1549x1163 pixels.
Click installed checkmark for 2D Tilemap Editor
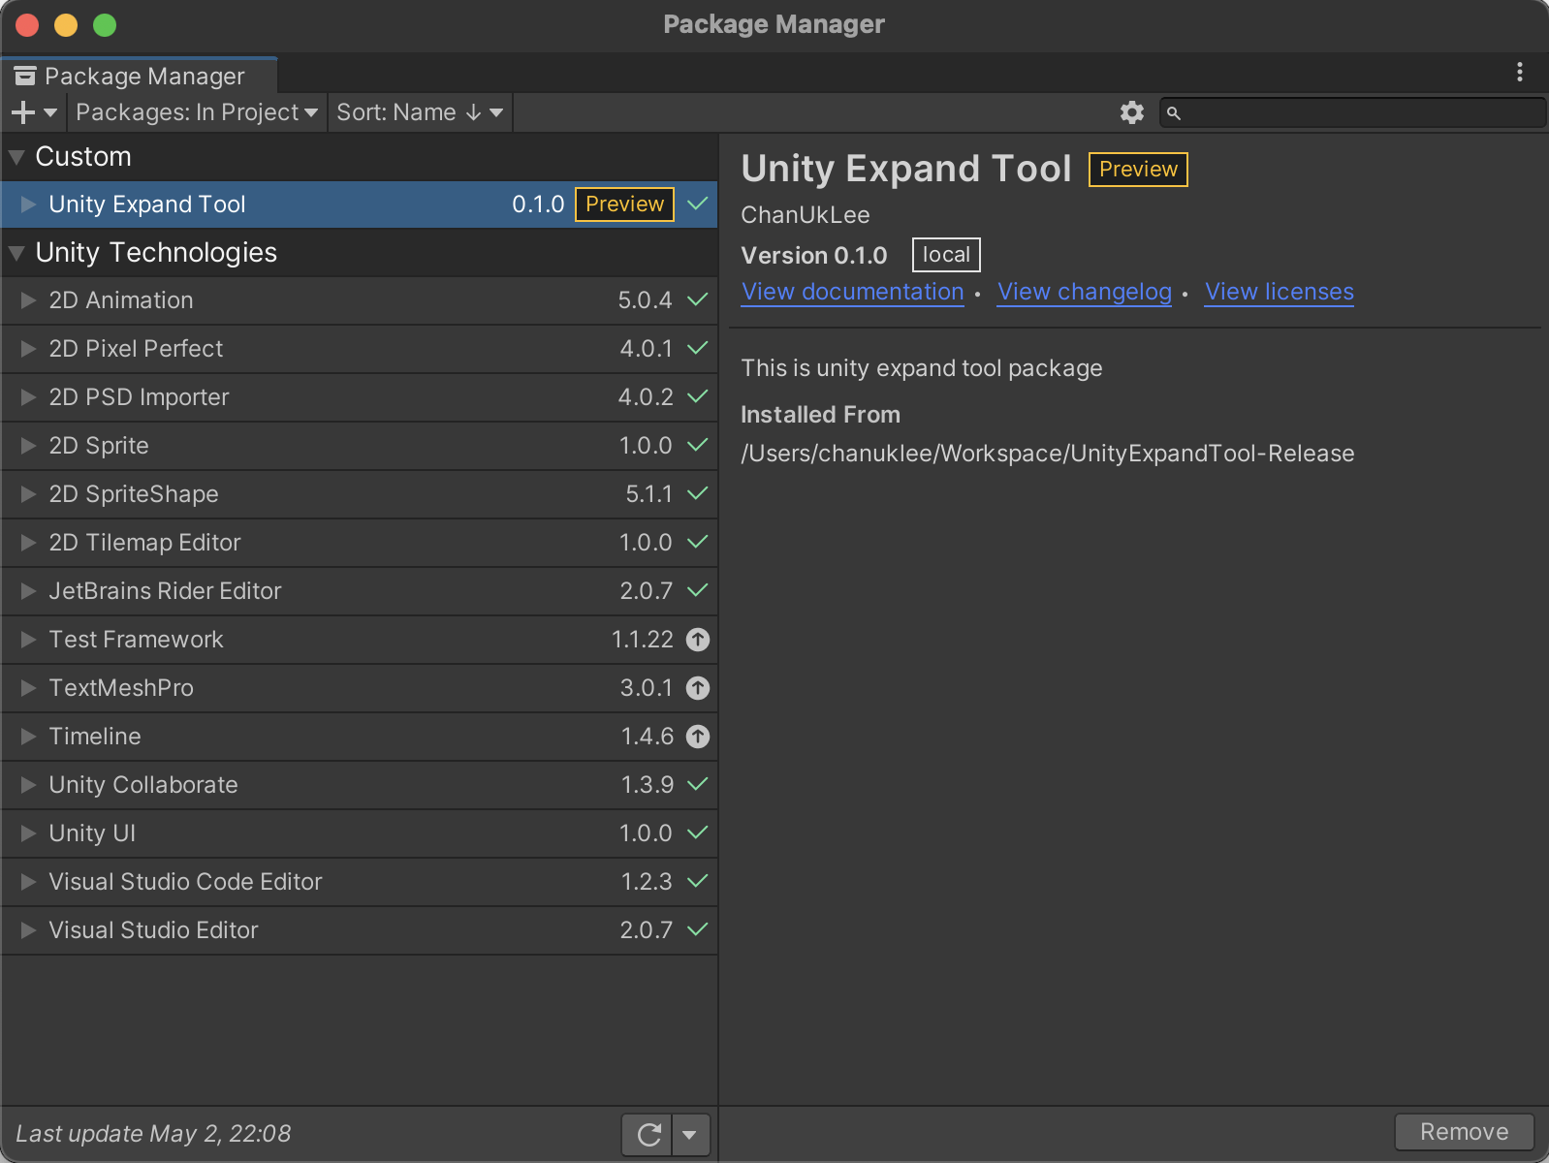point(697,542)
